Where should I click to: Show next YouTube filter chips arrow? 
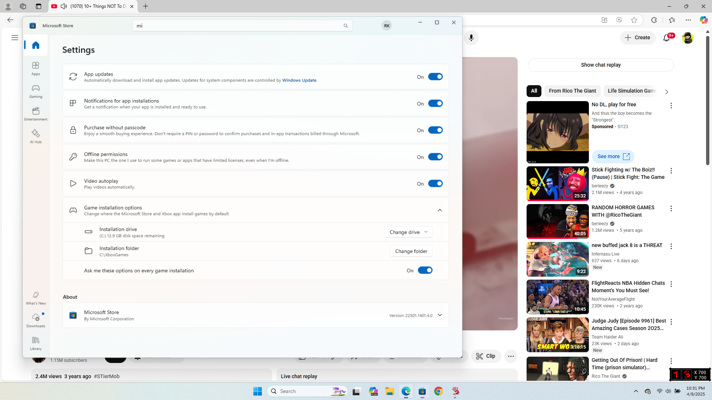pyautogui.click(x=666, y=91)
